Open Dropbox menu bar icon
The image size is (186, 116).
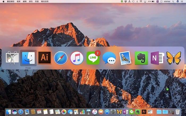(126, 1)
